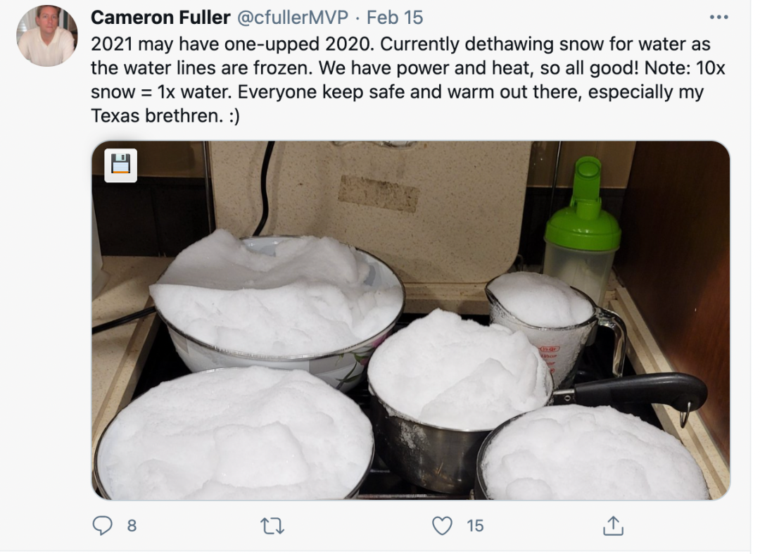Click the like count number 15
The width and height of the screenshot is (760, 554).
pos(475,526)
